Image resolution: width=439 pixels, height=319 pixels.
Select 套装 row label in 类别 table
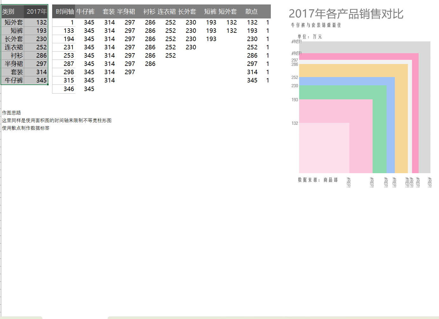pyautogui.click(x=13, y=72)
